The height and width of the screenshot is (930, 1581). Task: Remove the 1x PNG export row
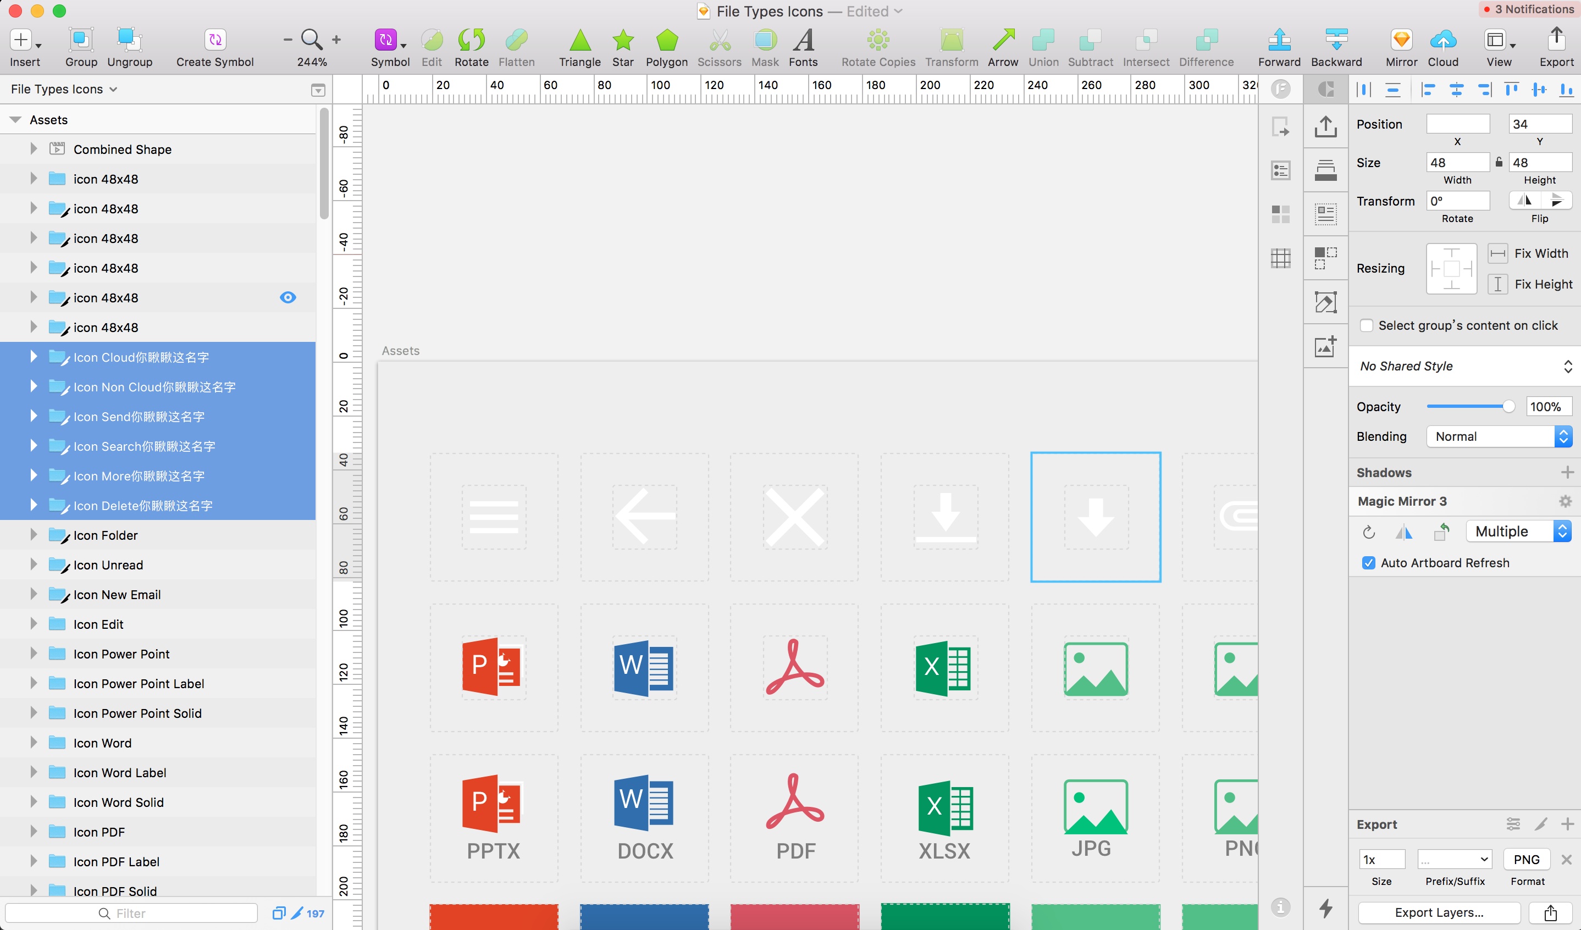[1567, 860]
